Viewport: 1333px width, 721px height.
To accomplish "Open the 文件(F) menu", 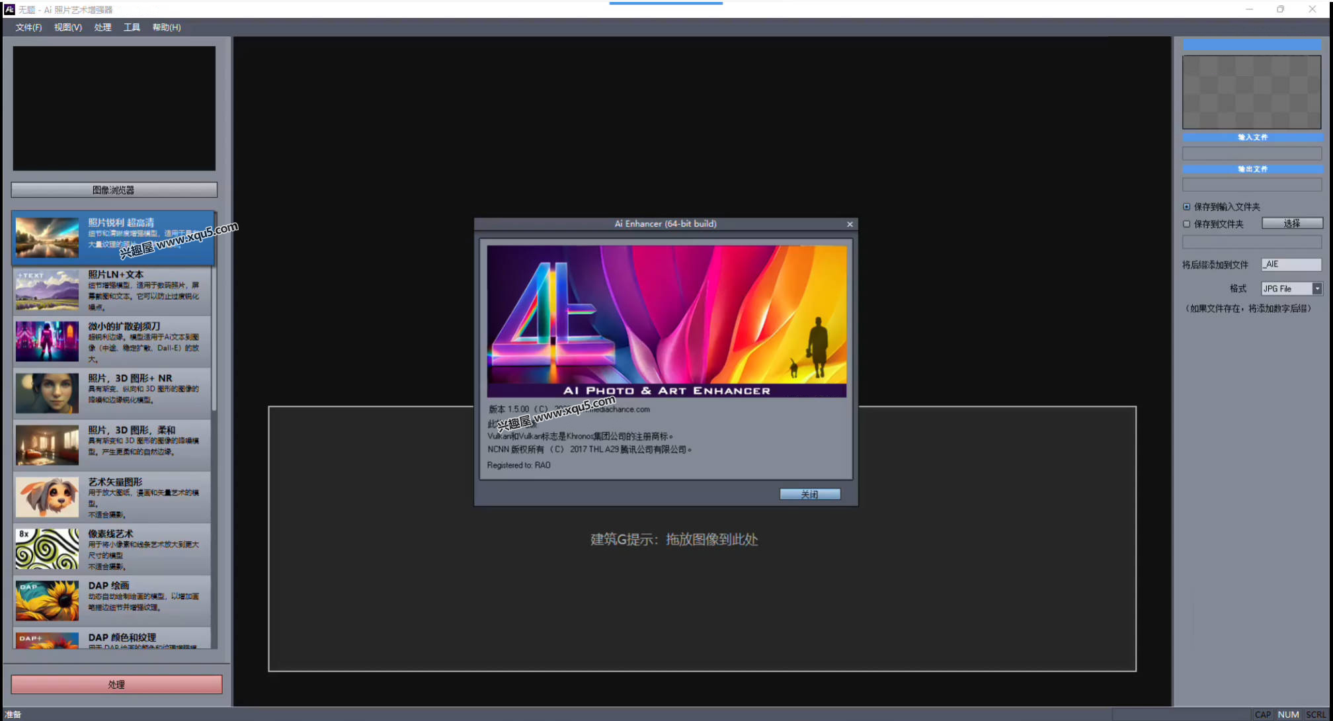I will pyautogui.click(x=28, y=27).
